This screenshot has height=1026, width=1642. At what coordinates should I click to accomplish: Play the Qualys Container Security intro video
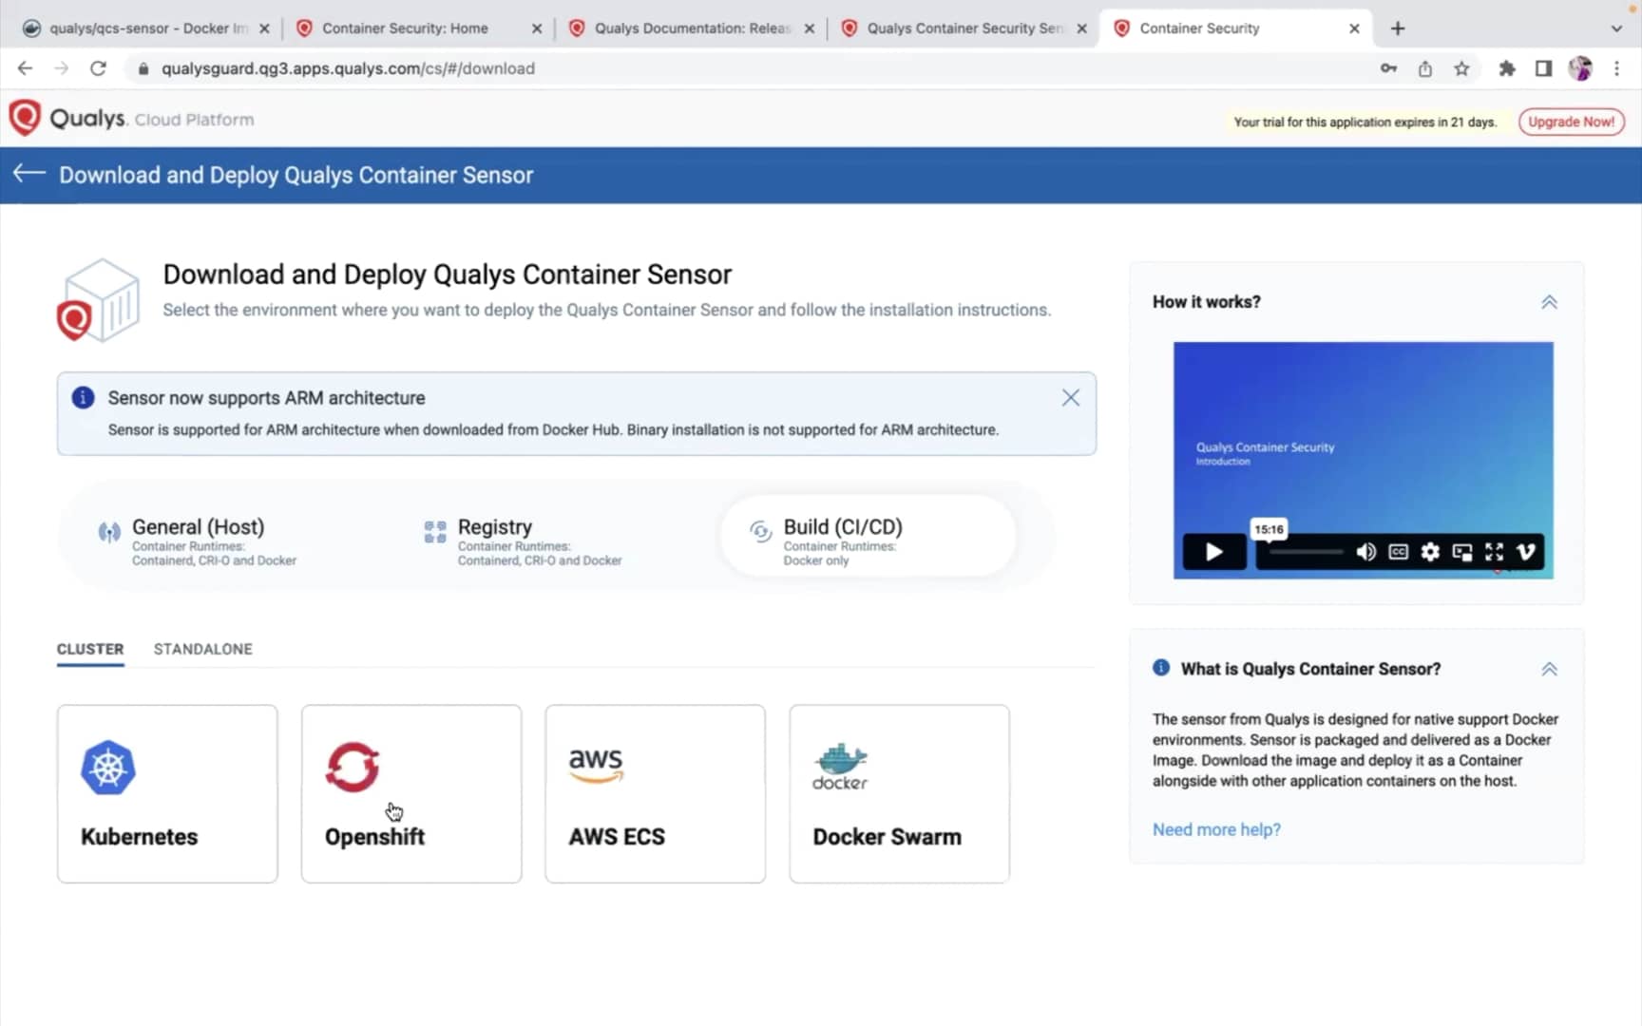pos(1212,552)
